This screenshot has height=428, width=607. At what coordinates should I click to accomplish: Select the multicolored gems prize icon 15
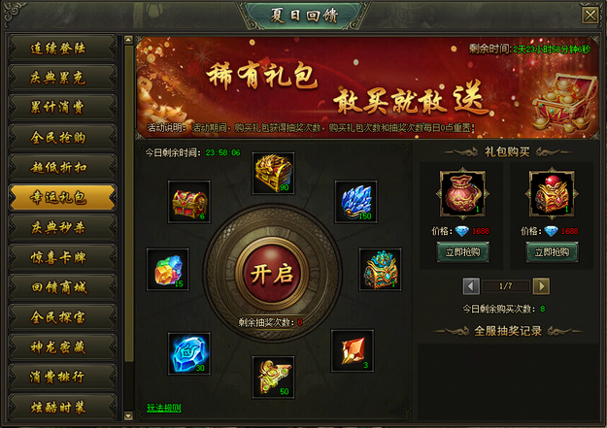pos(168,270)
